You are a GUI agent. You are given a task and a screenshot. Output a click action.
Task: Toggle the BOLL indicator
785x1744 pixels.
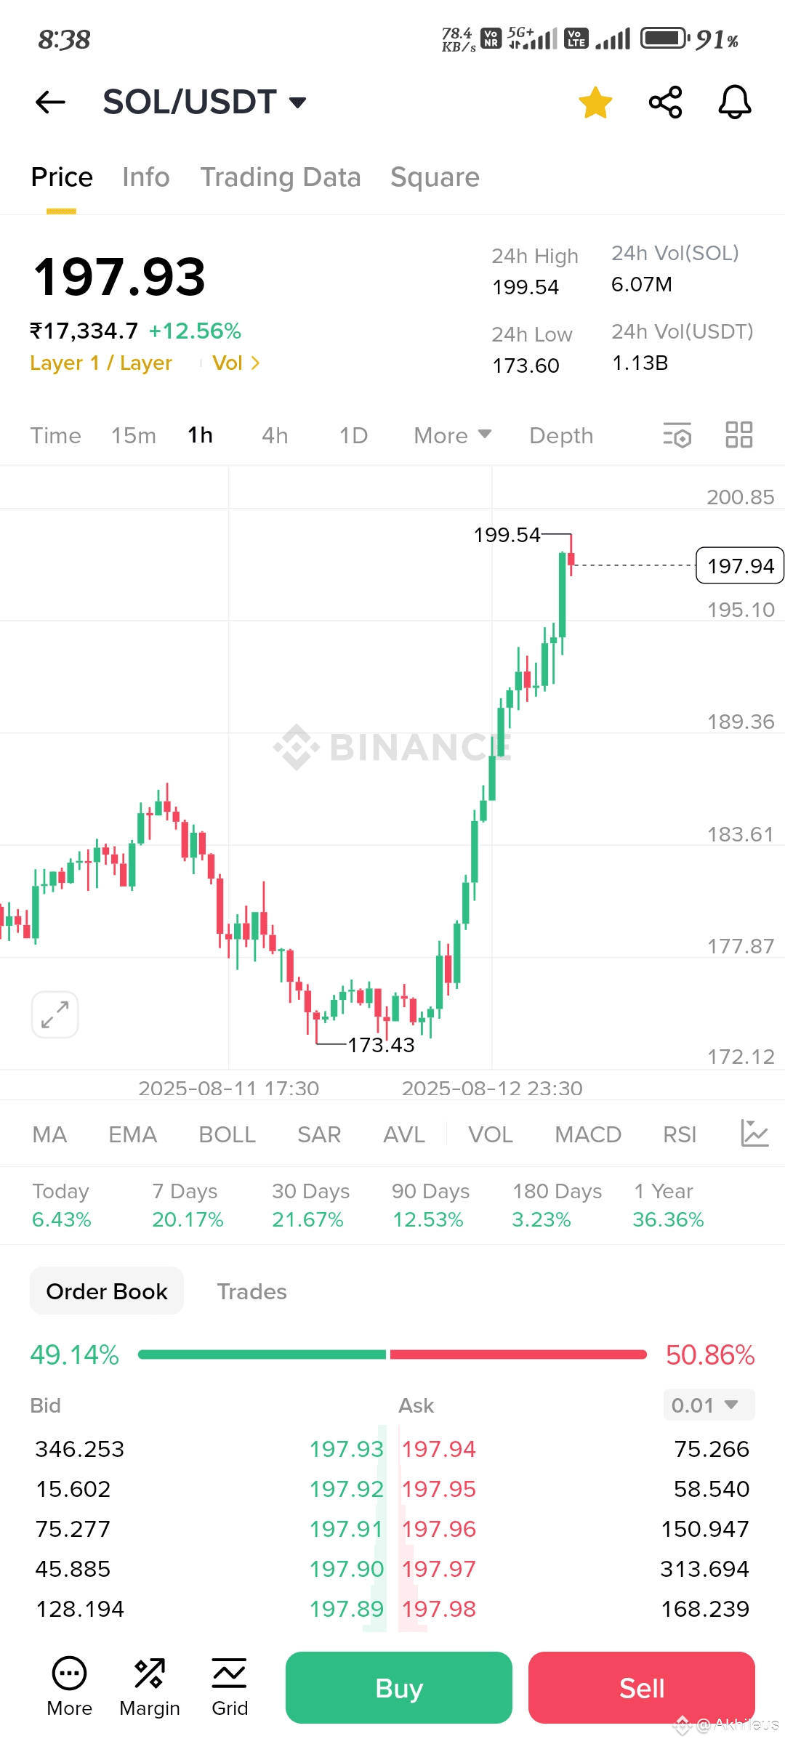(227, 1134)
